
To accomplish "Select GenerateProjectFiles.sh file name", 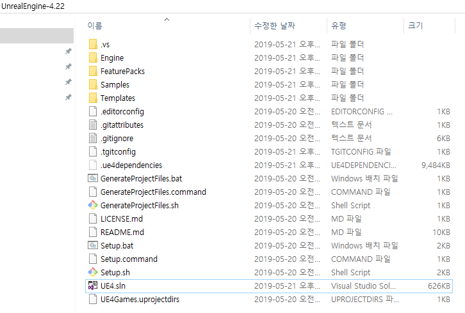I will [140, 205].
